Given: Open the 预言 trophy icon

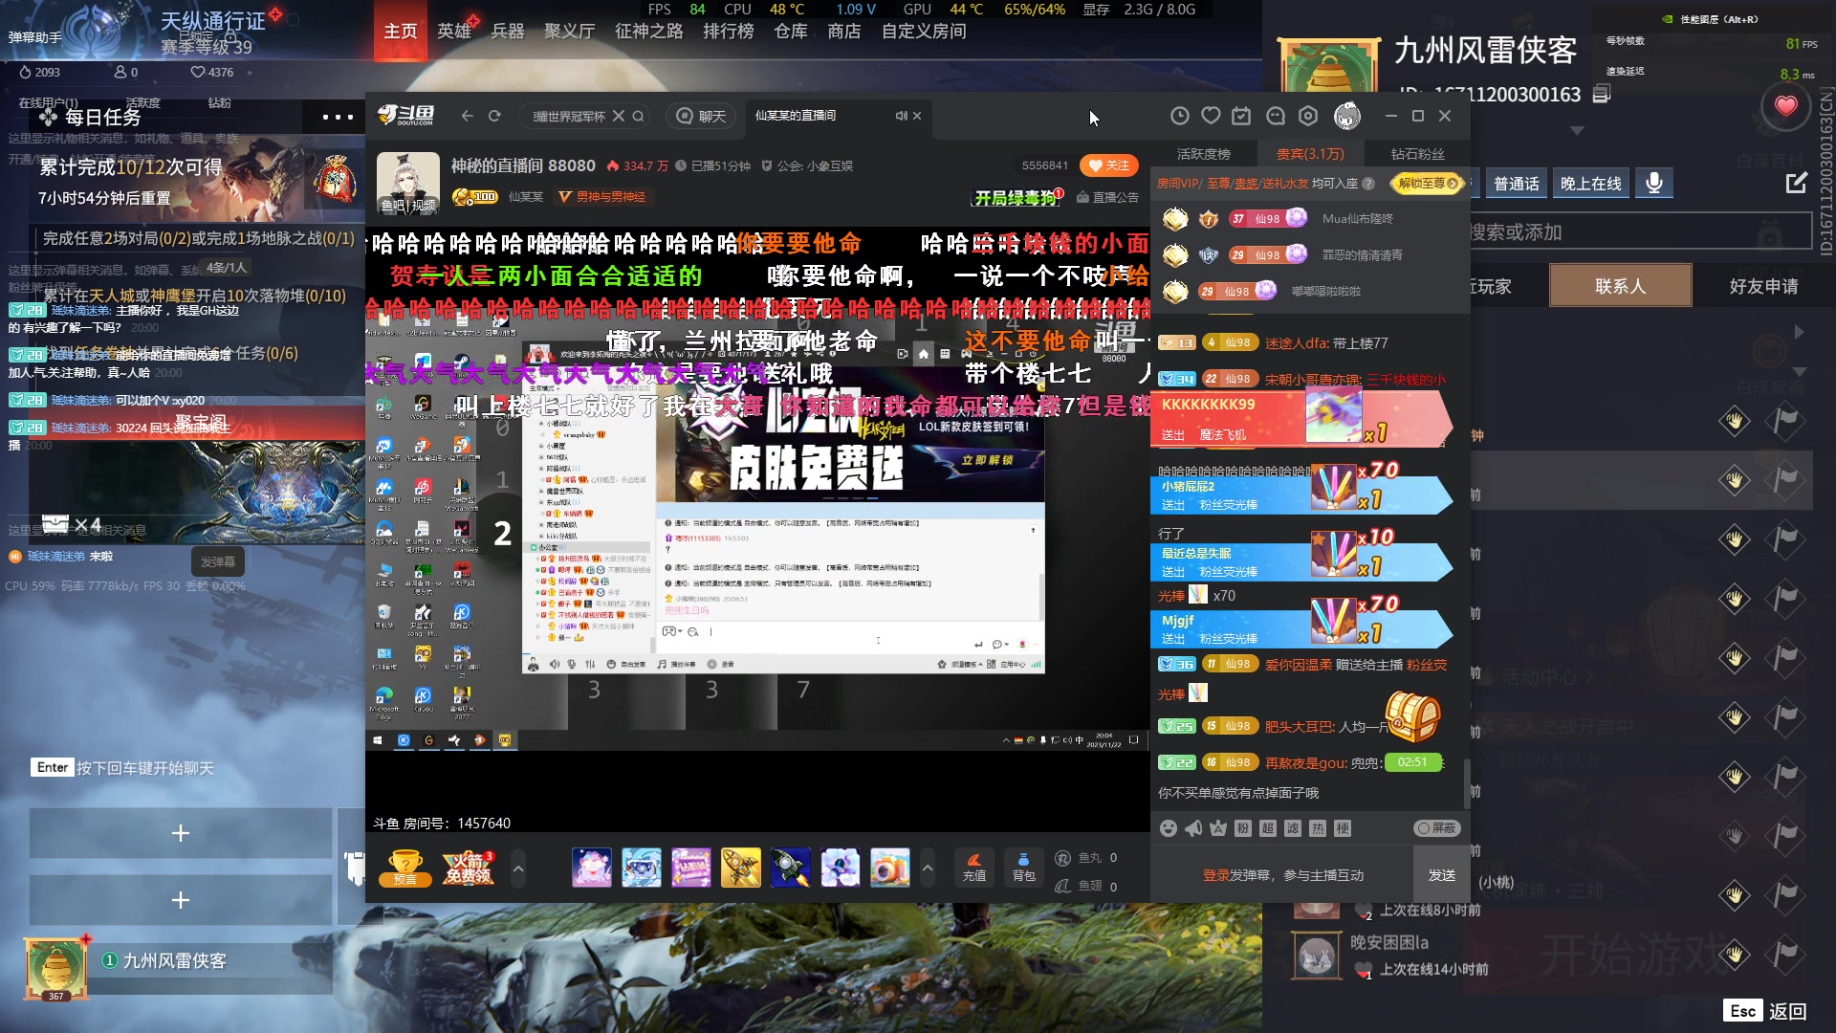Looking at the screenshot, I should (x=404, y=868).
